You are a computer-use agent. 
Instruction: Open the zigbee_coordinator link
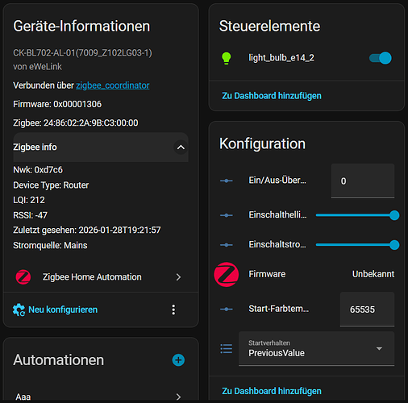pyautogui.click(x=113, y=85)
